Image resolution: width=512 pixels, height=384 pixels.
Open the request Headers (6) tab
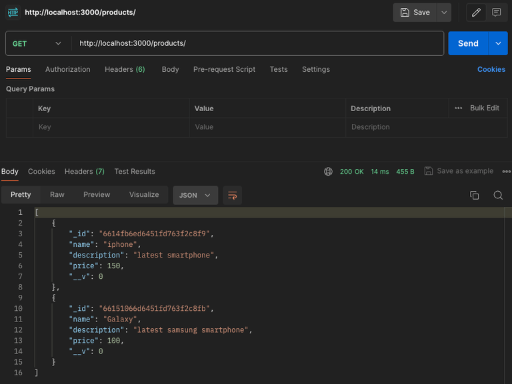click(125, 69)
